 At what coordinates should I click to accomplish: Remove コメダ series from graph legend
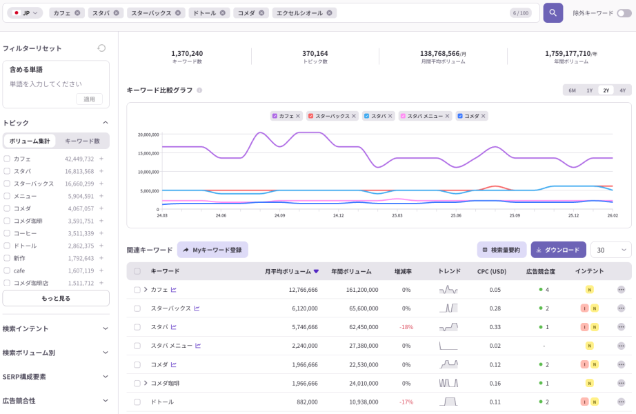tap(483, 116)
